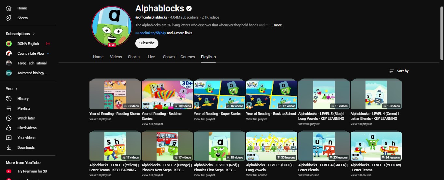View full playlist for Reading Shorts

(x=100, y=119)
